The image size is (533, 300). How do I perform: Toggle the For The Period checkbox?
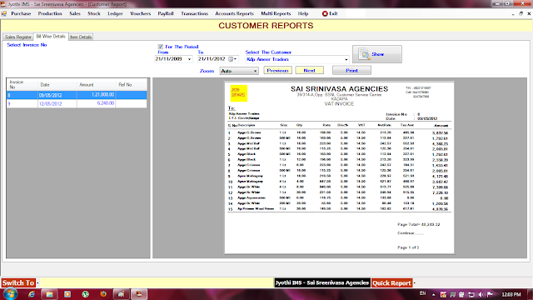(x=161, y=47)
